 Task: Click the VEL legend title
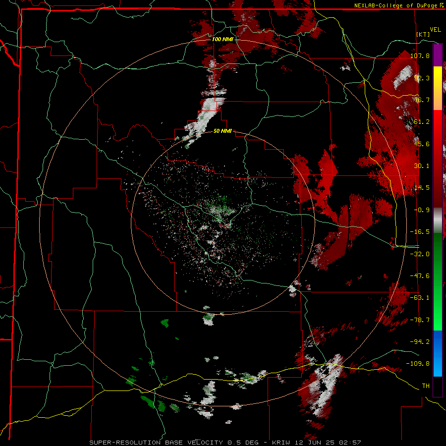[x=435, y=30]
